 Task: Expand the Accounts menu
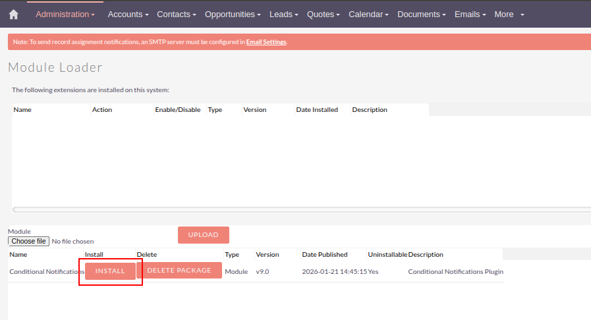click(128, 14)
